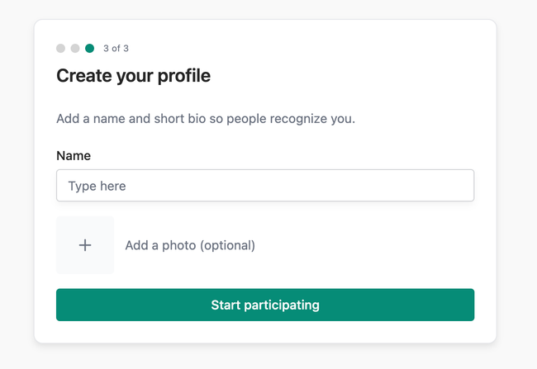Click the right end of Name field
Viewport: 537px width, 369px height.
(461, 186)
